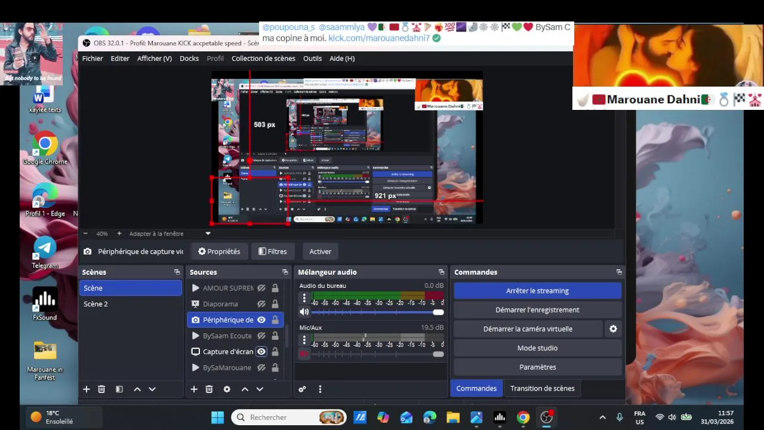764x430 pixels.
Task: Hide the Capture d'écran source
Action: [261, 352]
